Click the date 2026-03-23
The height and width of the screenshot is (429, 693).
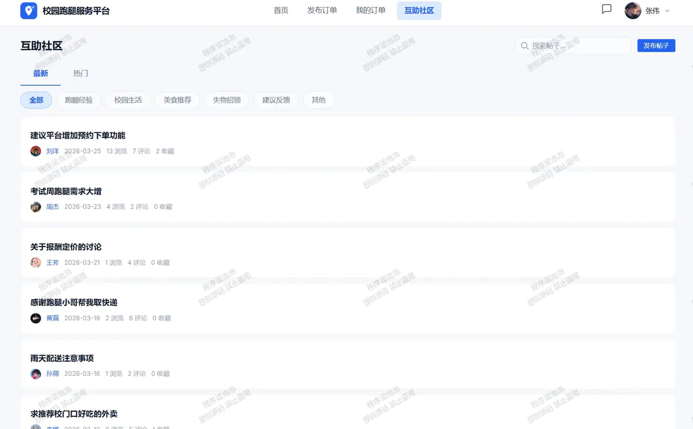click(83, 207)
